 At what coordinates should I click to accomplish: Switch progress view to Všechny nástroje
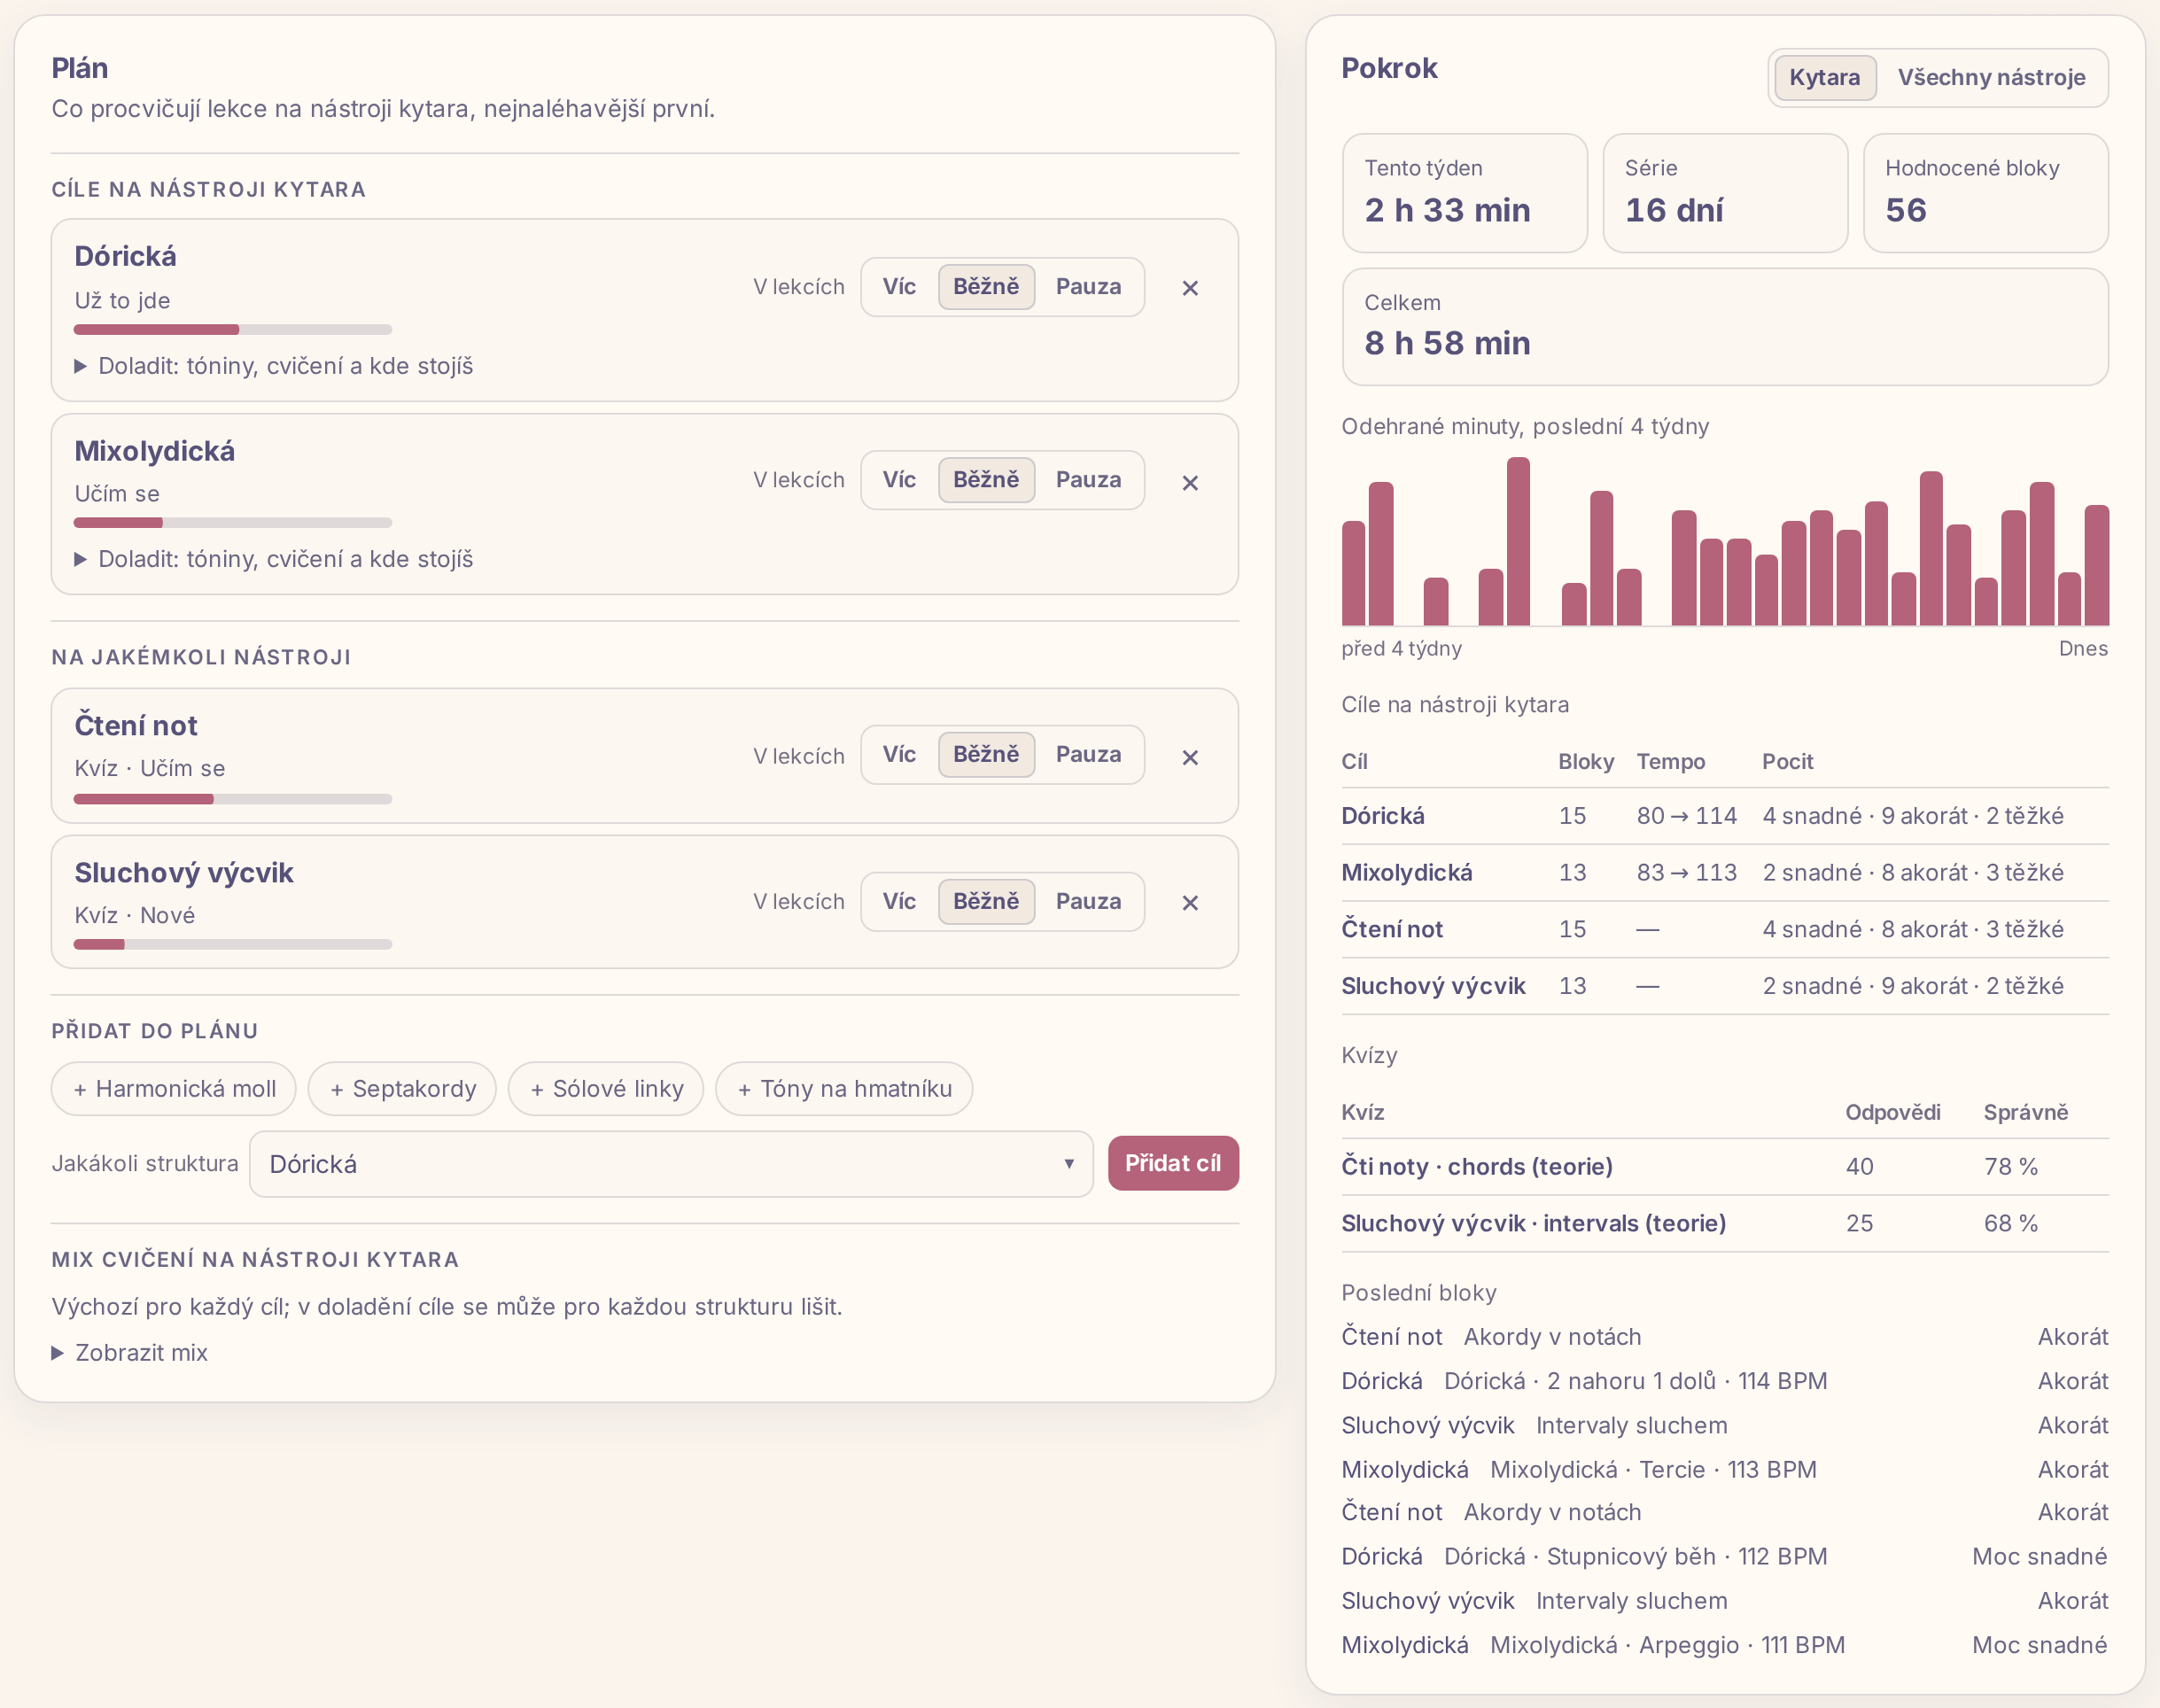pos(1991,78)
